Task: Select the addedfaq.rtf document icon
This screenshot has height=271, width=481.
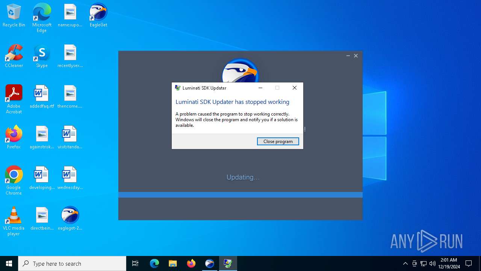Action: click(x=42, y=97)
